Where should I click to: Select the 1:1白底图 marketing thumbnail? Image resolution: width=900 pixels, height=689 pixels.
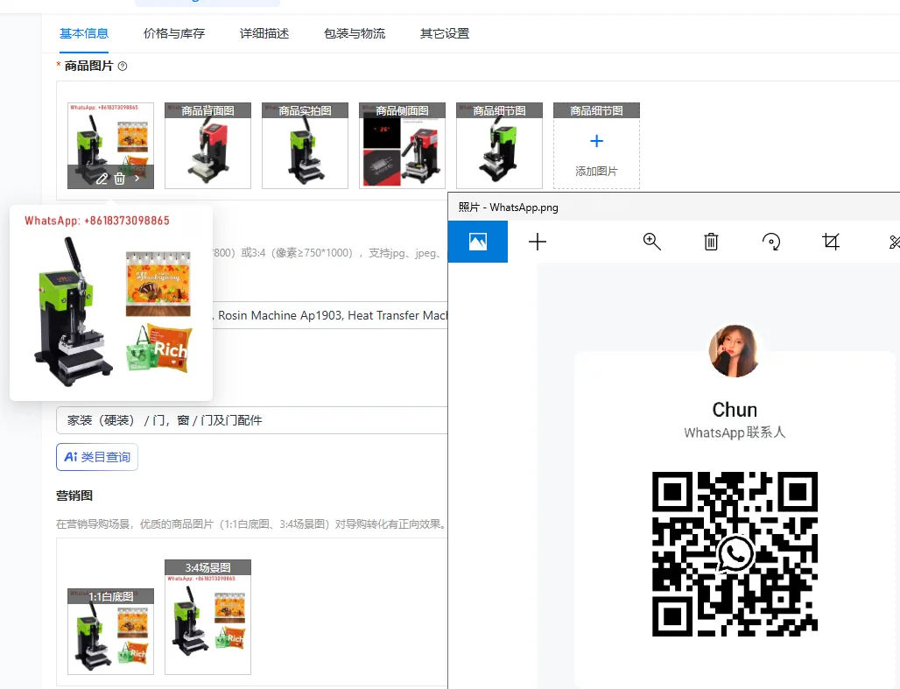(x=111, y=631)
